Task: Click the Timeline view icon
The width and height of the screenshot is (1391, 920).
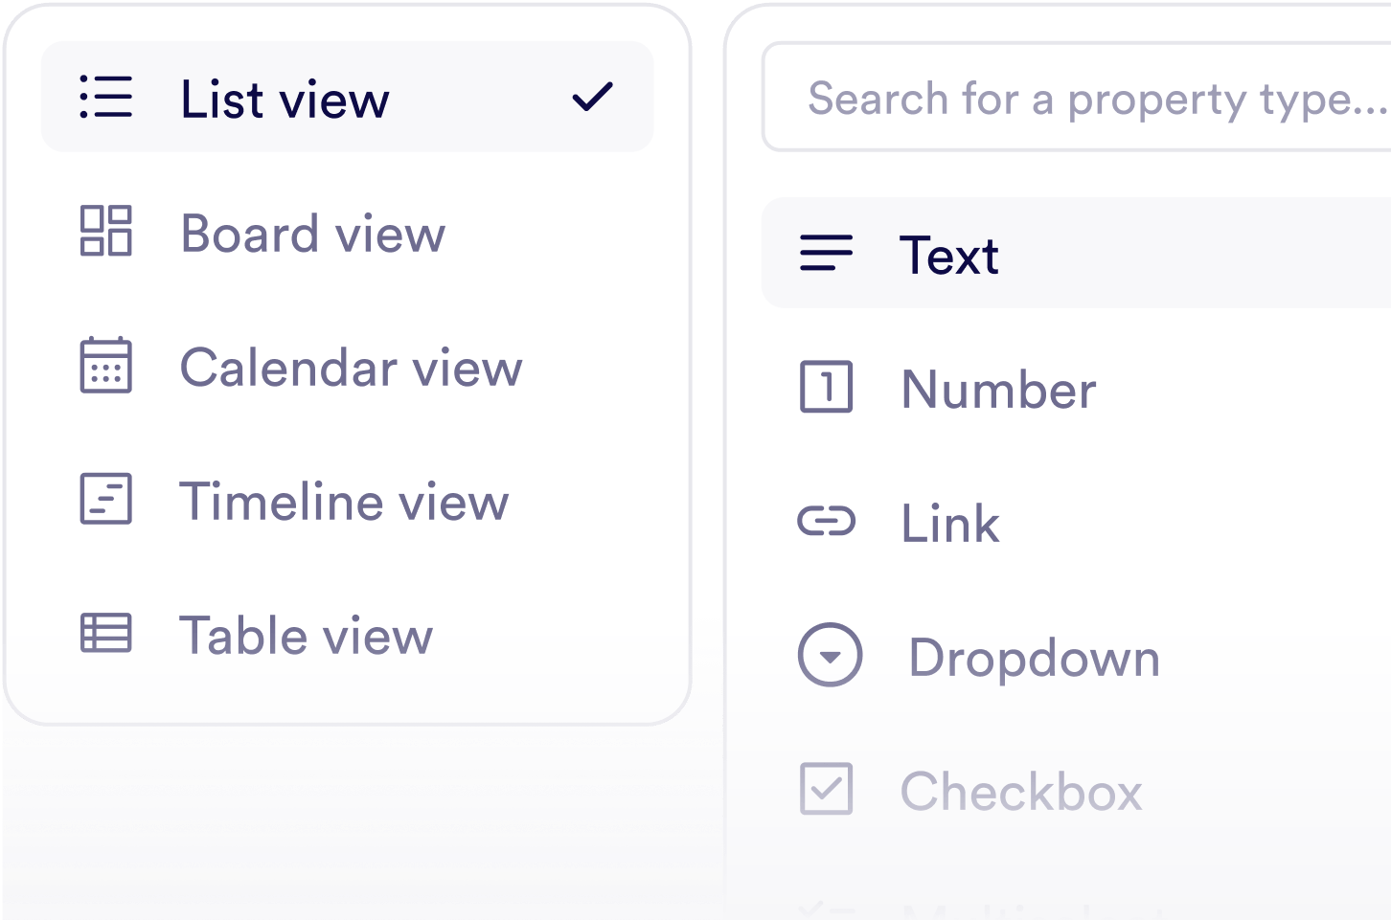Action: click(106, 500)
